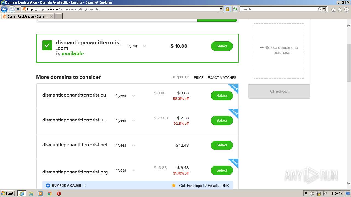Open Favorites star icon
This screenshot has height=197, width=351.
[x=340, y=9]
